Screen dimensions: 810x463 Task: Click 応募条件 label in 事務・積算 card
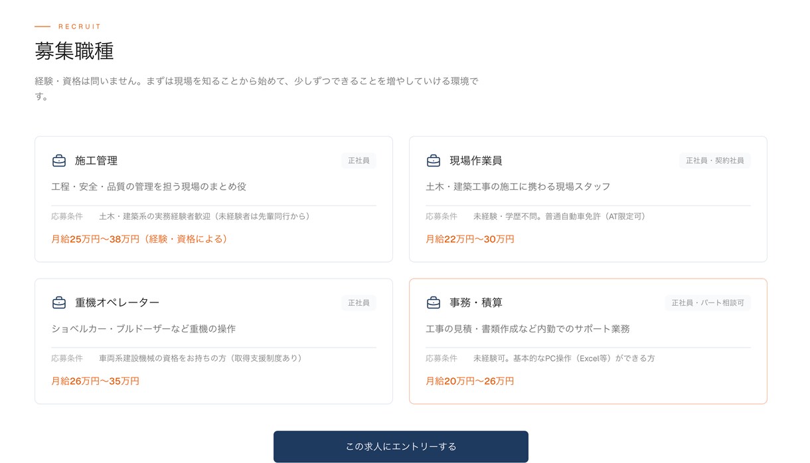pos(442,358)
